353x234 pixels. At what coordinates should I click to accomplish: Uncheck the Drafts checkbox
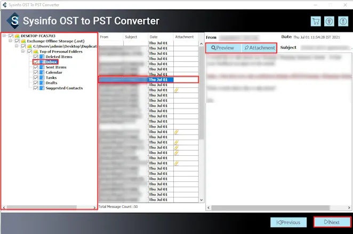(x=36, y=83)
